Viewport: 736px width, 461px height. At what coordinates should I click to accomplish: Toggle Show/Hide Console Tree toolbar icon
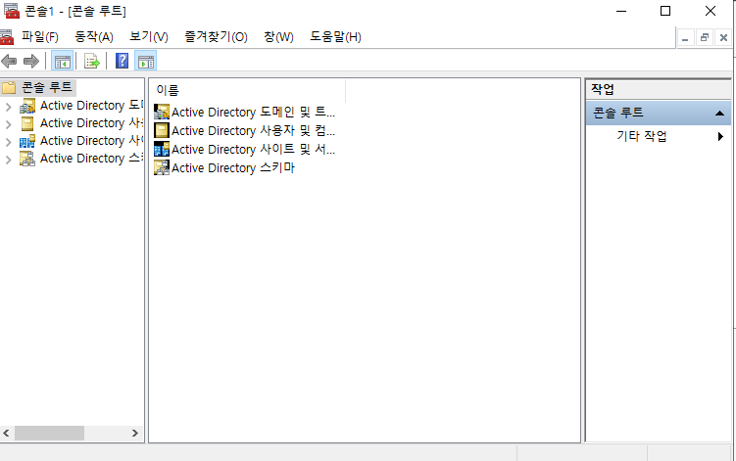(x=62, y=61)
